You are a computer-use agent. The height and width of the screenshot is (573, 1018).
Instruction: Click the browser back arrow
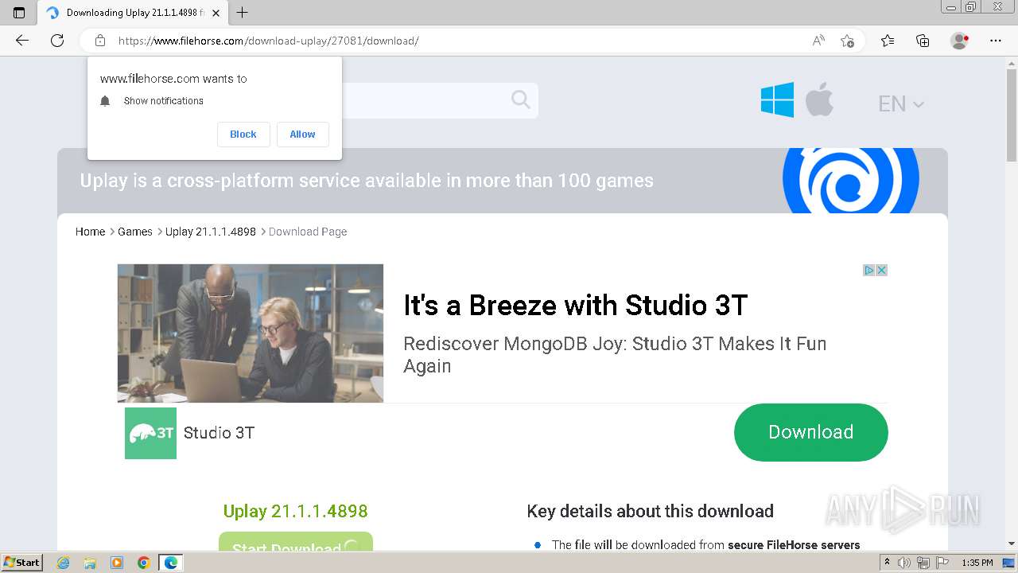(x=22, y=41)
